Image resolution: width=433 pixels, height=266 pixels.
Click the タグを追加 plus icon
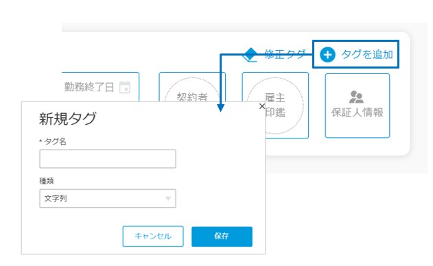327,54
